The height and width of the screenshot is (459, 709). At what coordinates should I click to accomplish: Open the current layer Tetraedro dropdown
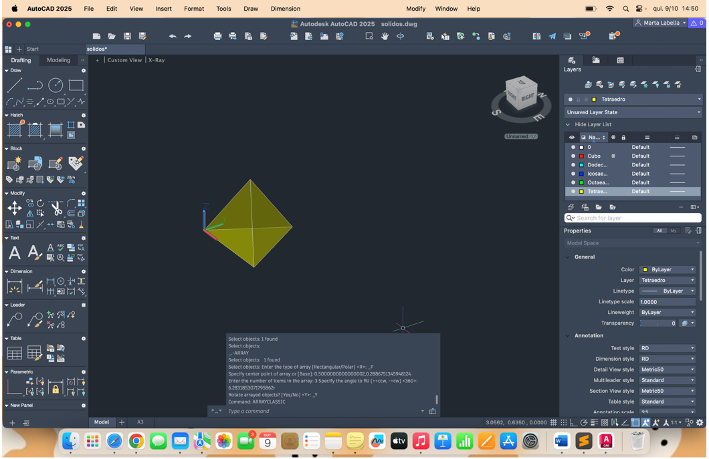699,100
